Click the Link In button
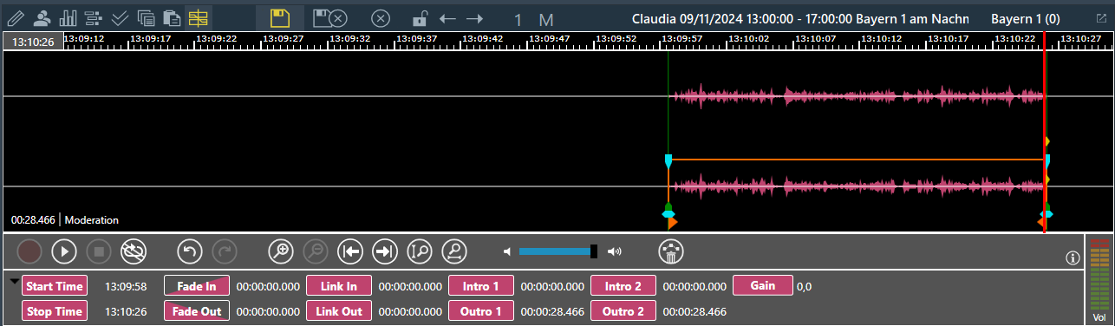 click(339, 286)
